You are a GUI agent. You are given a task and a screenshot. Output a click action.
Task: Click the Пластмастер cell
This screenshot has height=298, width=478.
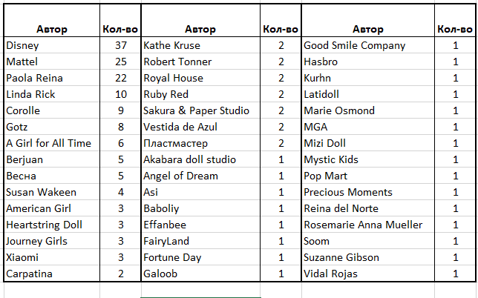(200, 143)
